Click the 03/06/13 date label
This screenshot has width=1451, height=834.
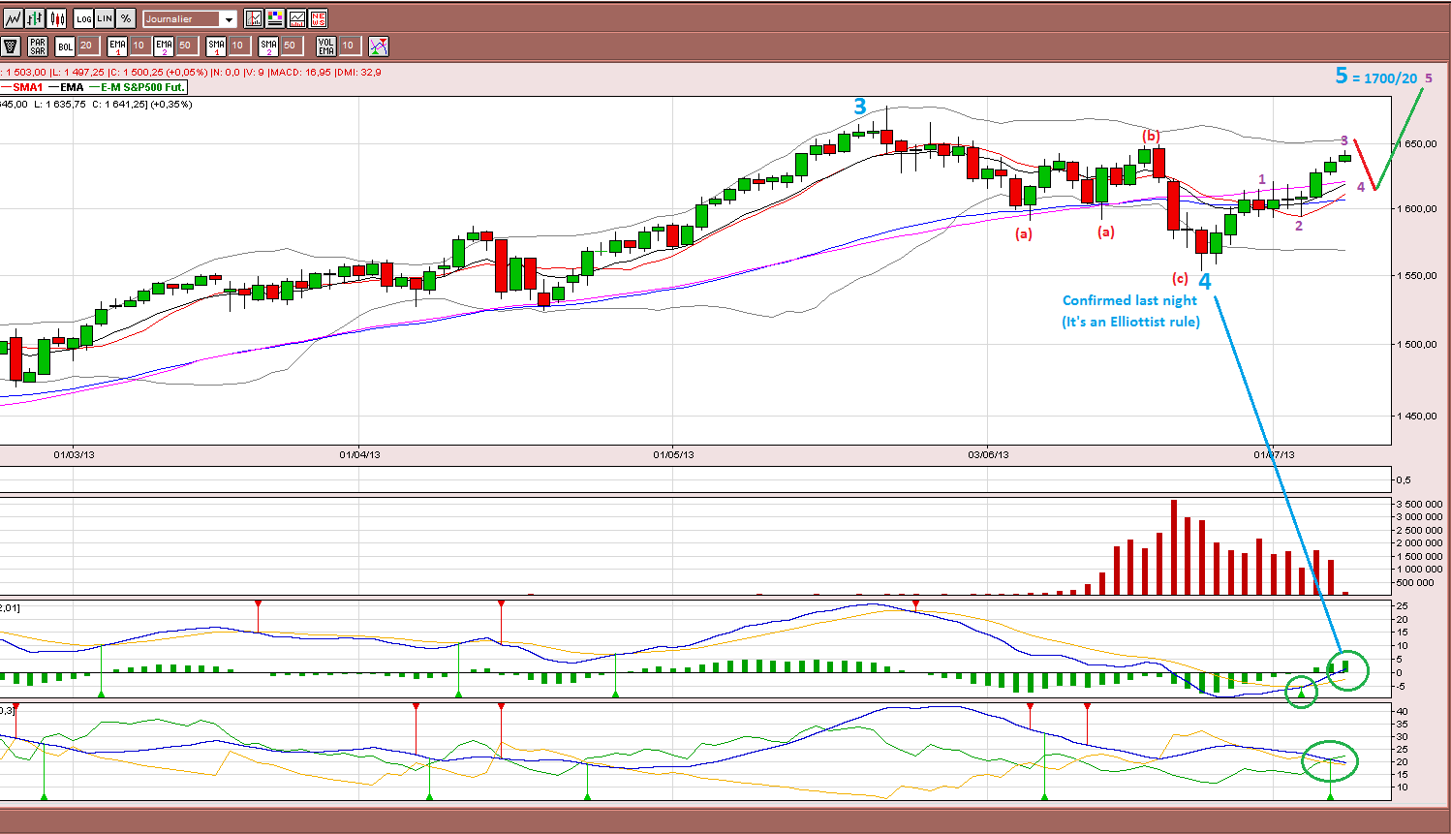[988, 454]
